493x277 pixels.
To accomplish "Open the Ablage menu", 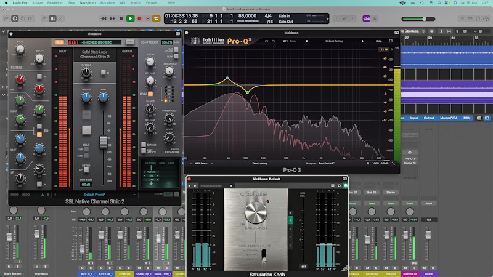I will pos(38,2).
